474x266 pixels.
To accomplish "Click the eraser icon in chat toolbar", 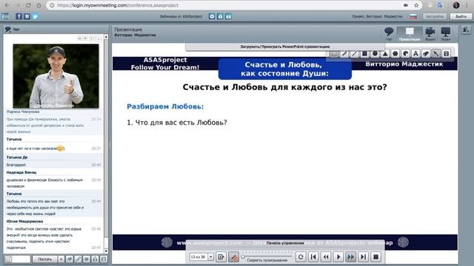I will click(x=70, y=259).
